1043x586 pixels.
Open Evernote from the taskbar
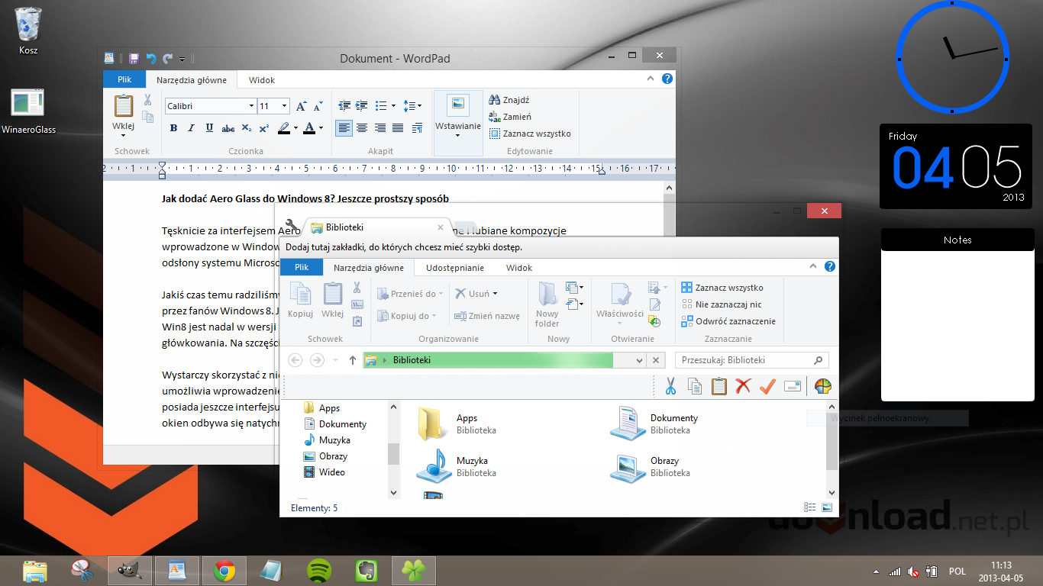tap(366, 570)
